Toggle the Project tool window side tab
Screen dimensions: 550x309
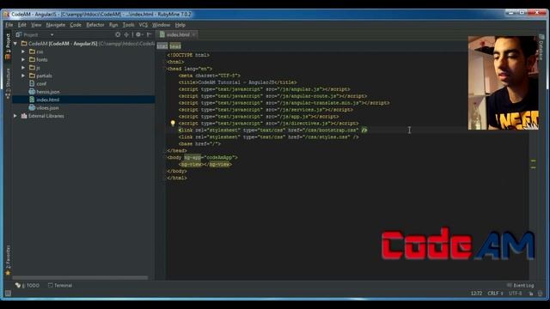(8, 45)
